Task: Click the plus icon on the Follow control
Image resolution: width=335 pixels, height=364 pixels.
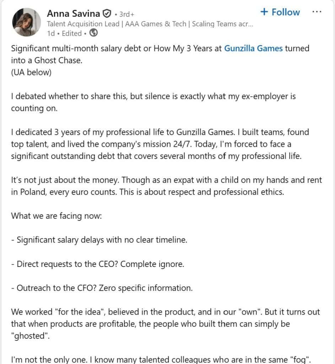Action: [x=264, y=12]
